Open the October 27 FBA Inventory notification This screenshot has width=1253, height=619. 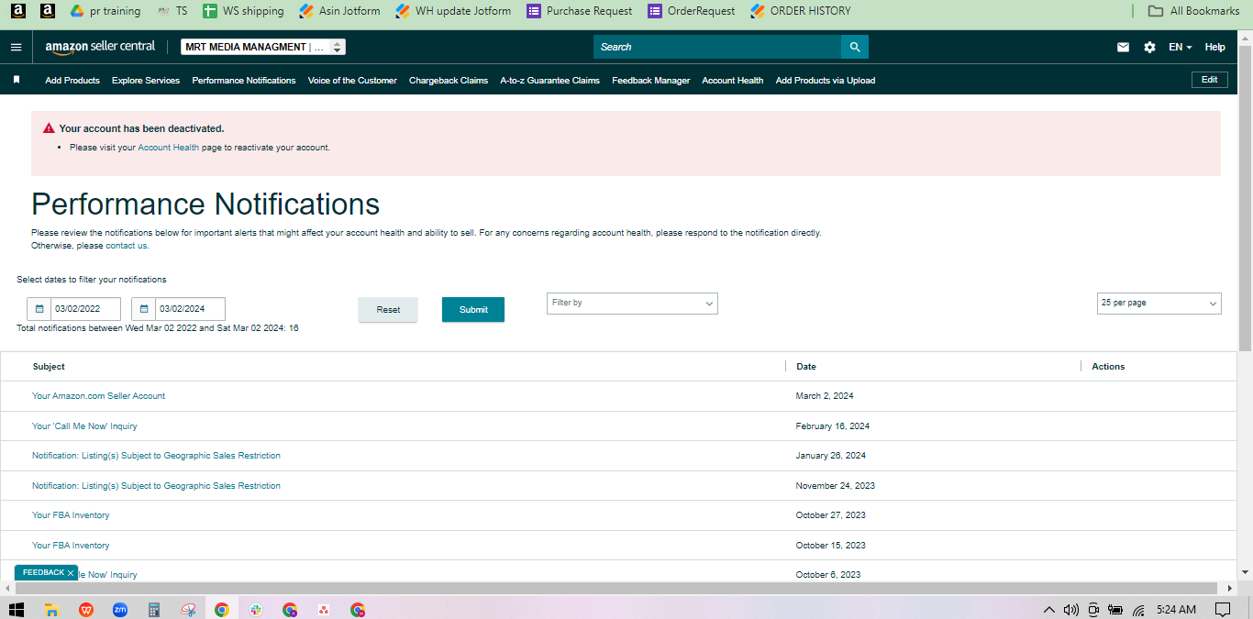click(x=71, y=515)
